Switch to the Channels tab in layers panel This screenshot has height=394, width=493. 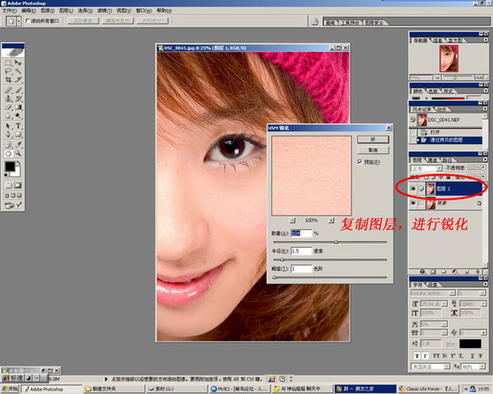(x=433, y=160)
